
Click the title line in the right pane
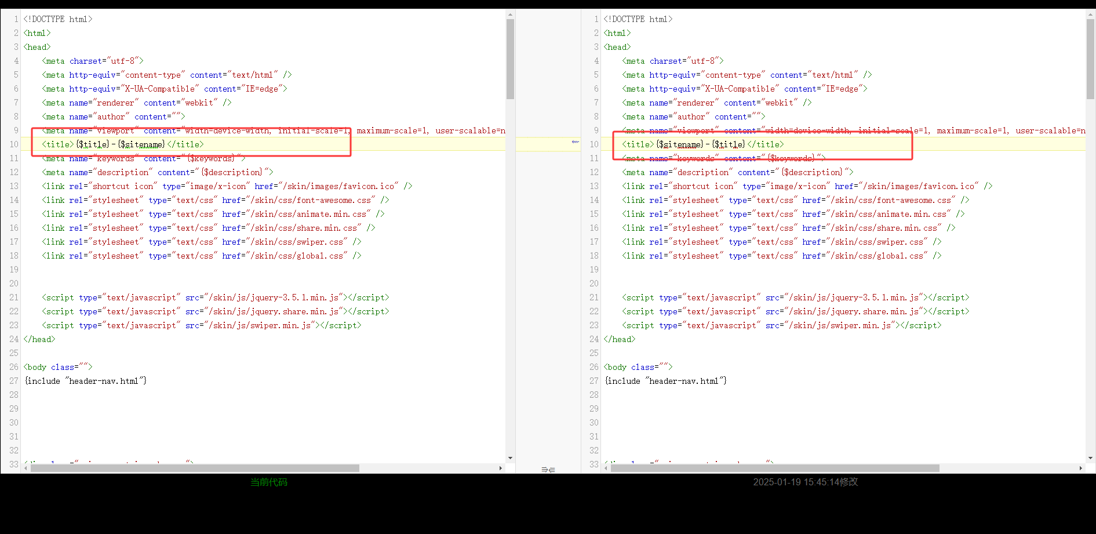(703, 144)
